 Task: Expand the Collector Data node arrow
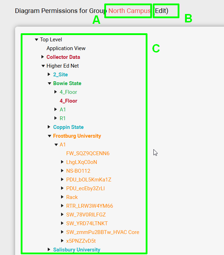43,57
